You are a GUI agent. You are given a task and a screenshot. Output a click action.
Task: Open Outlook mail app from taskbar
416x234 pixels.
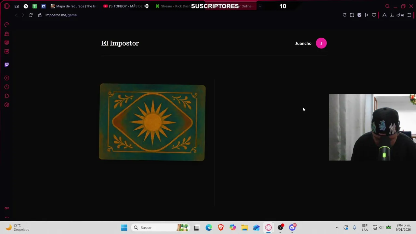click(x=256, y=227)
